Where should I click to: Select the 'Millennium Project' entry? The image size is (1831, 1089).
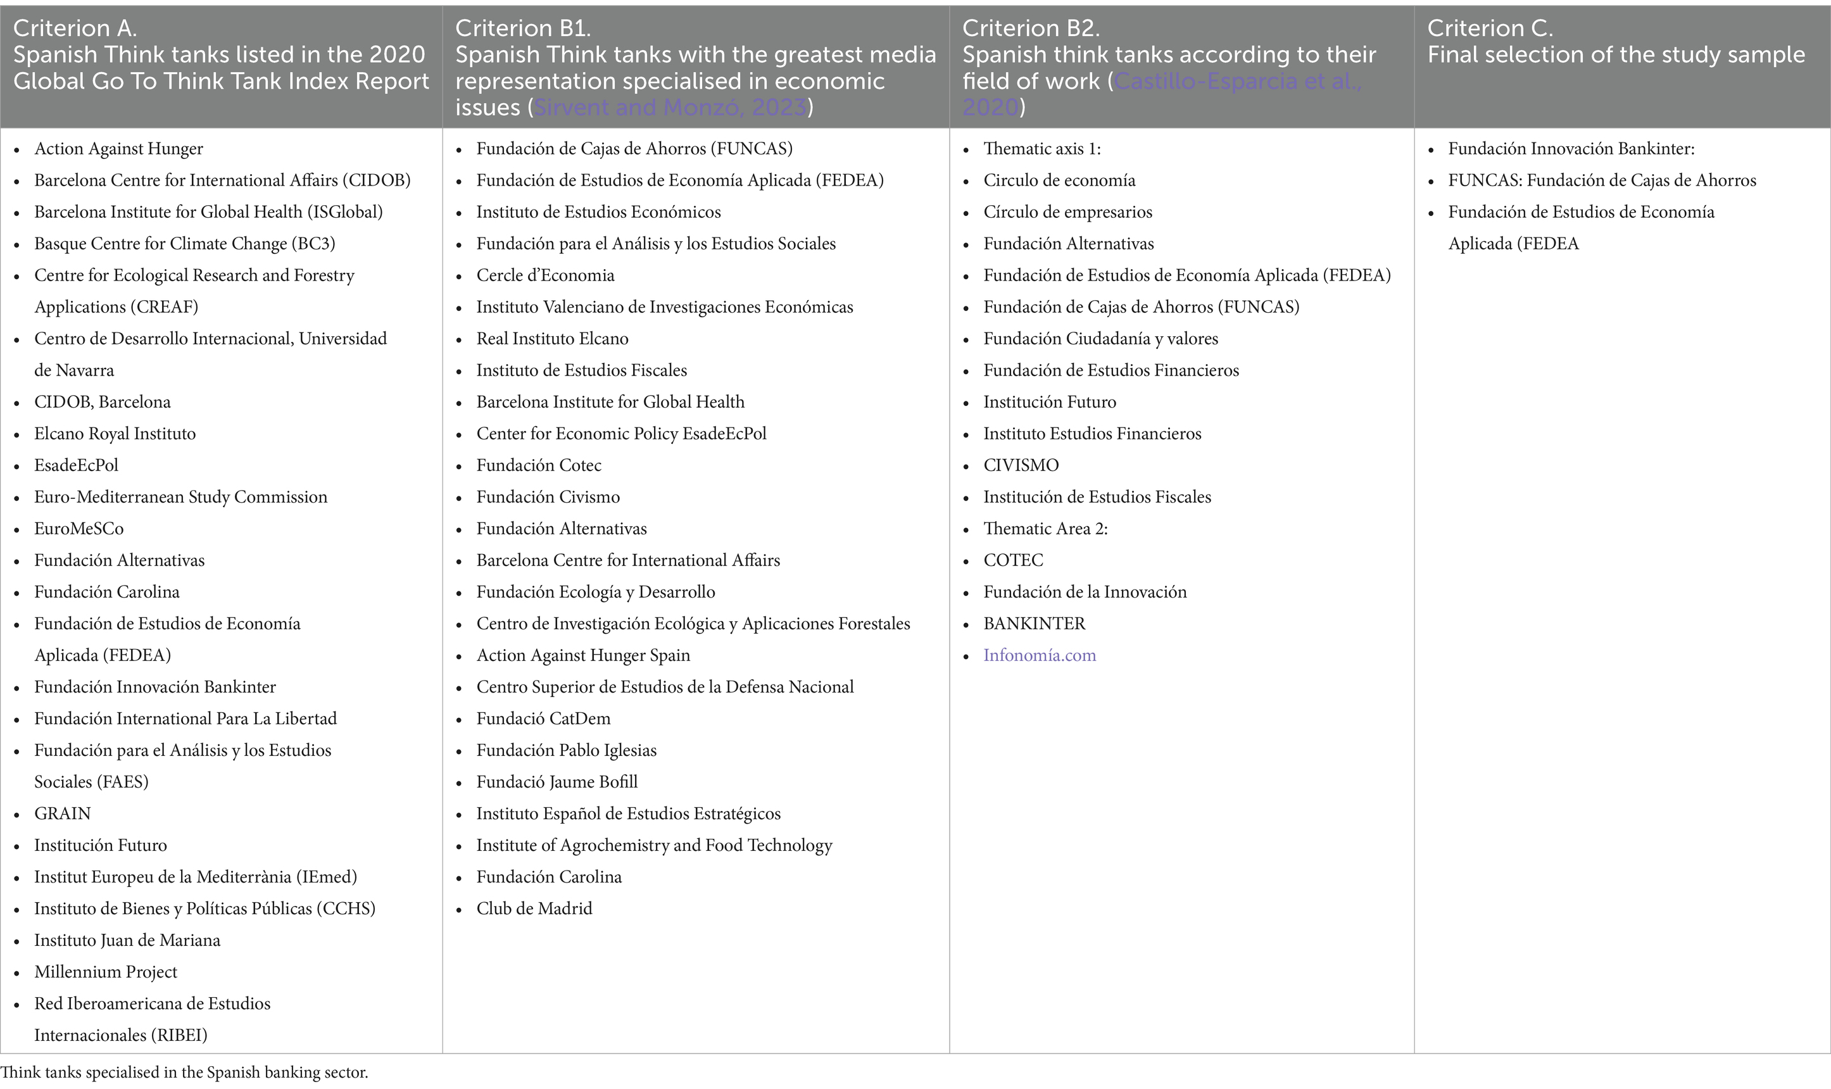pyautogui.click(x=106, y=972)
